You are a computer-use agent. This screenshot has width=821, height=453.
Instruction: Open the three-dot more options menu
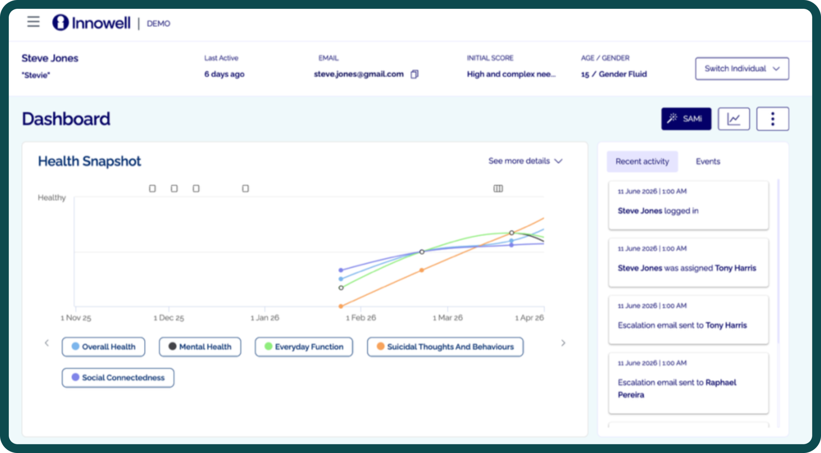click(x=773, y=119)
